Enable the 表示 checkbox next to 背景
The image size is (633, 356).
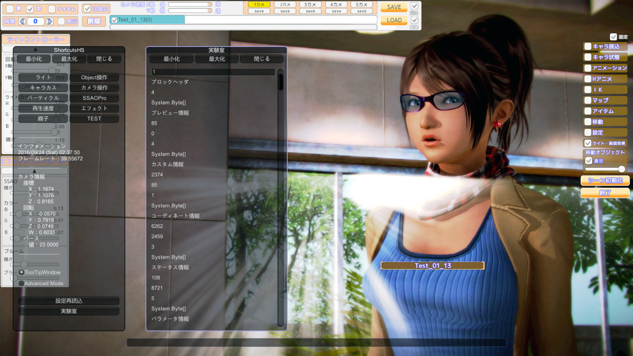pos(61,21)
